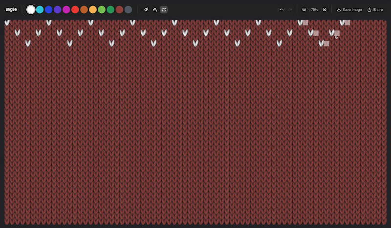The width and height of the screenshot is (391, 228).
Task: Click the 75% zoom level value
Action: point(314,9)
